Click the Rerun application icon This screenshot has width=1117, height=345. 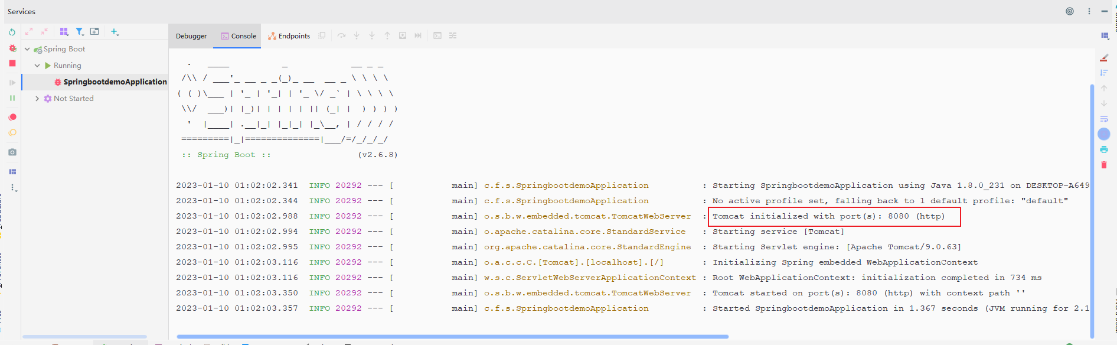(x=12, y=32)
